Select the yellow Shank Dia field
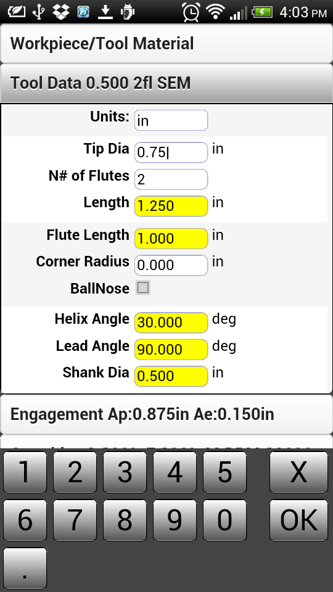 click(x=171, y=376)
